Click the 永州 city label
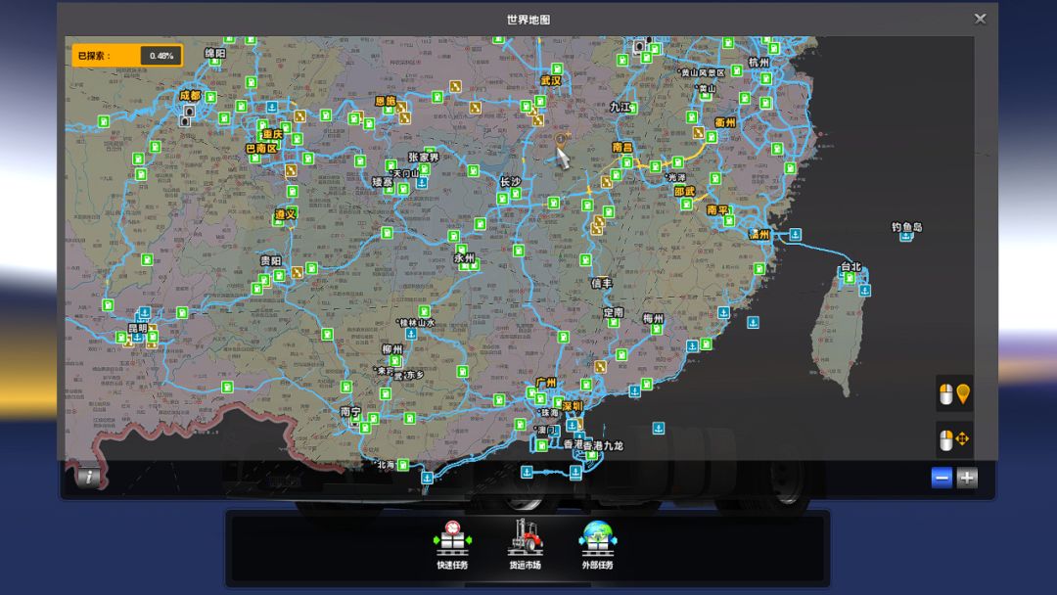The image size is (1057, 595). [464, 258]
